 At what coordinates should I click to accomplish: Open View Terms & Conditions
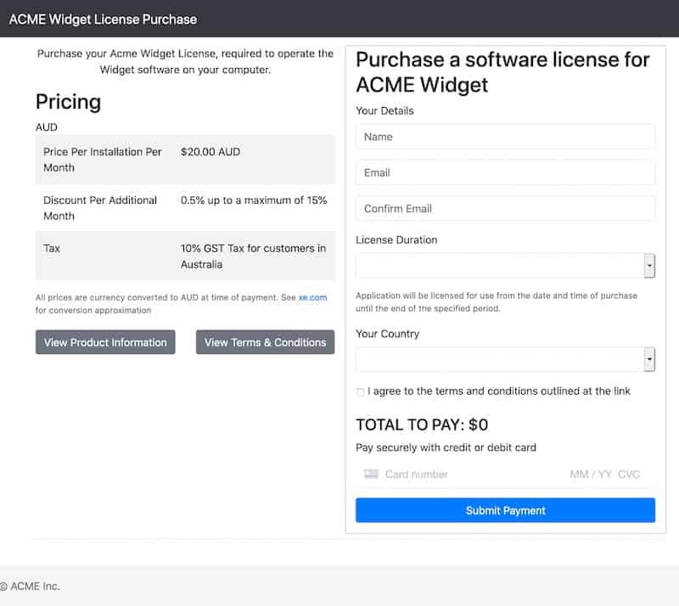[265, 342]
